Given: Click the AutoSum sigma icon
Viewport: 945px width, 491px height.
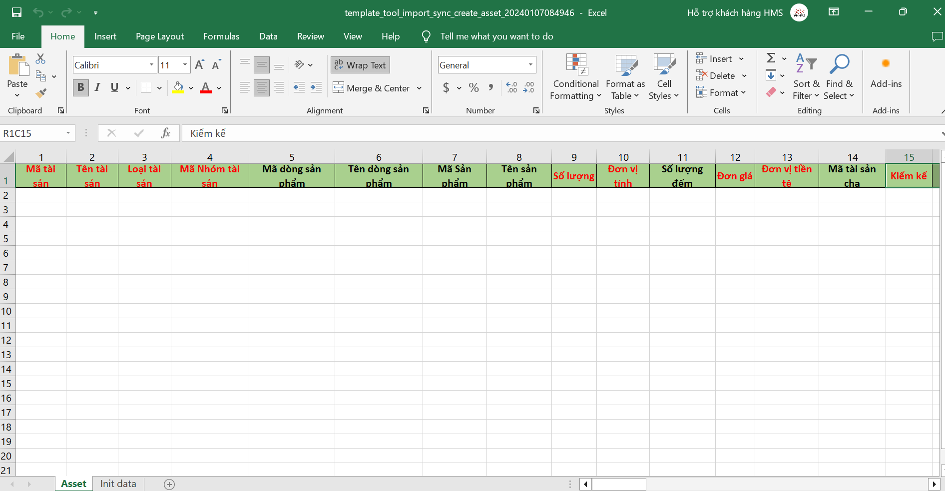Looking at the screenshot, I should click(x=771, y=58).
